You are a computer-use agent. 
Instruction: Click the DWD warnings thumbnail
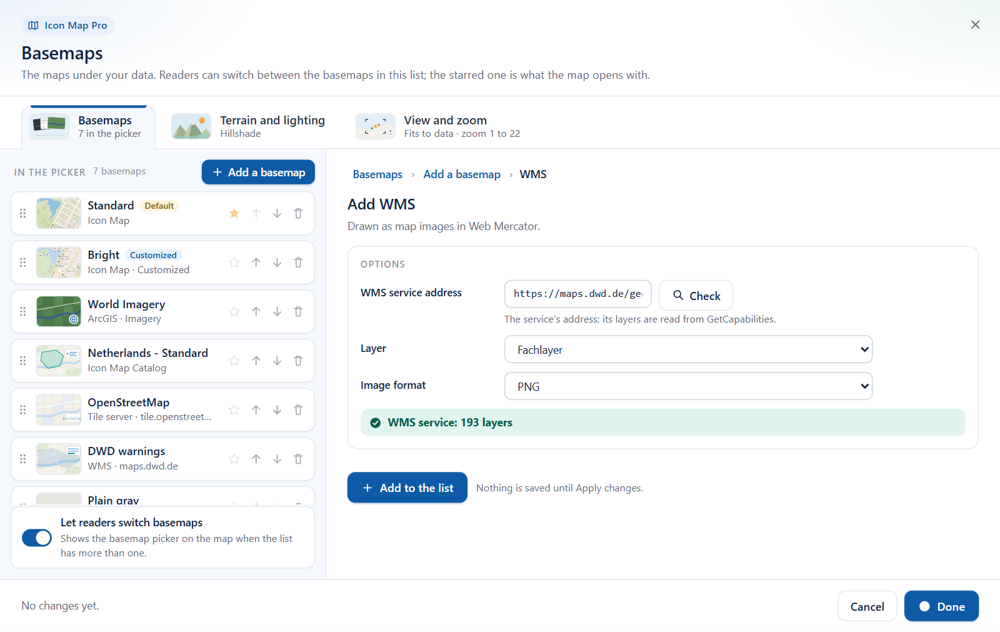[59, 459]
